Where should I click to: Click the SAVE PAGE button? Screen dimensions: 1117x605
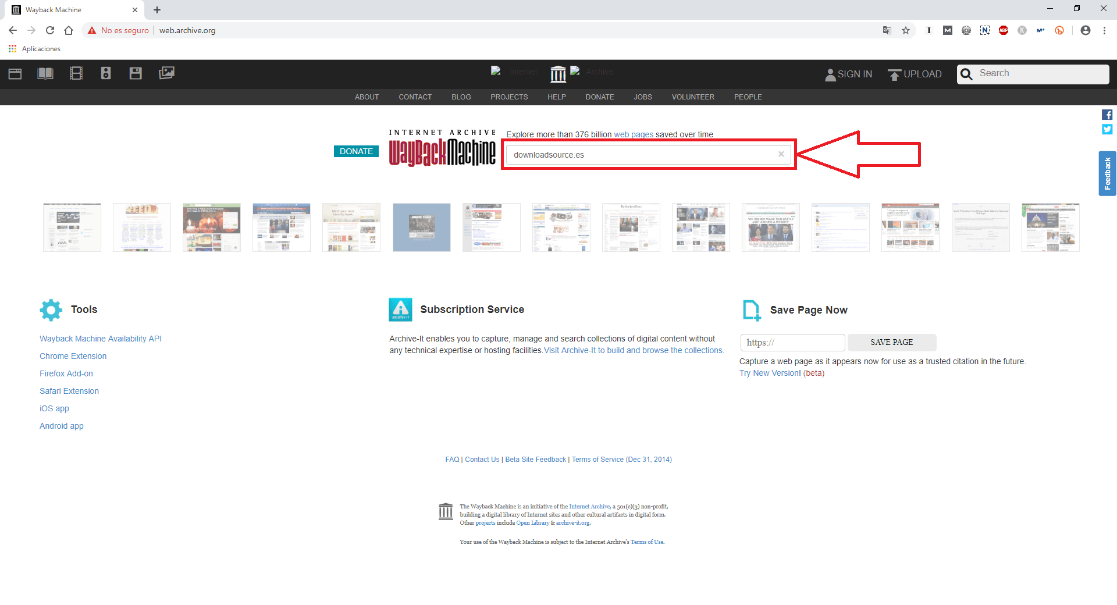click(x=892, y=343)
